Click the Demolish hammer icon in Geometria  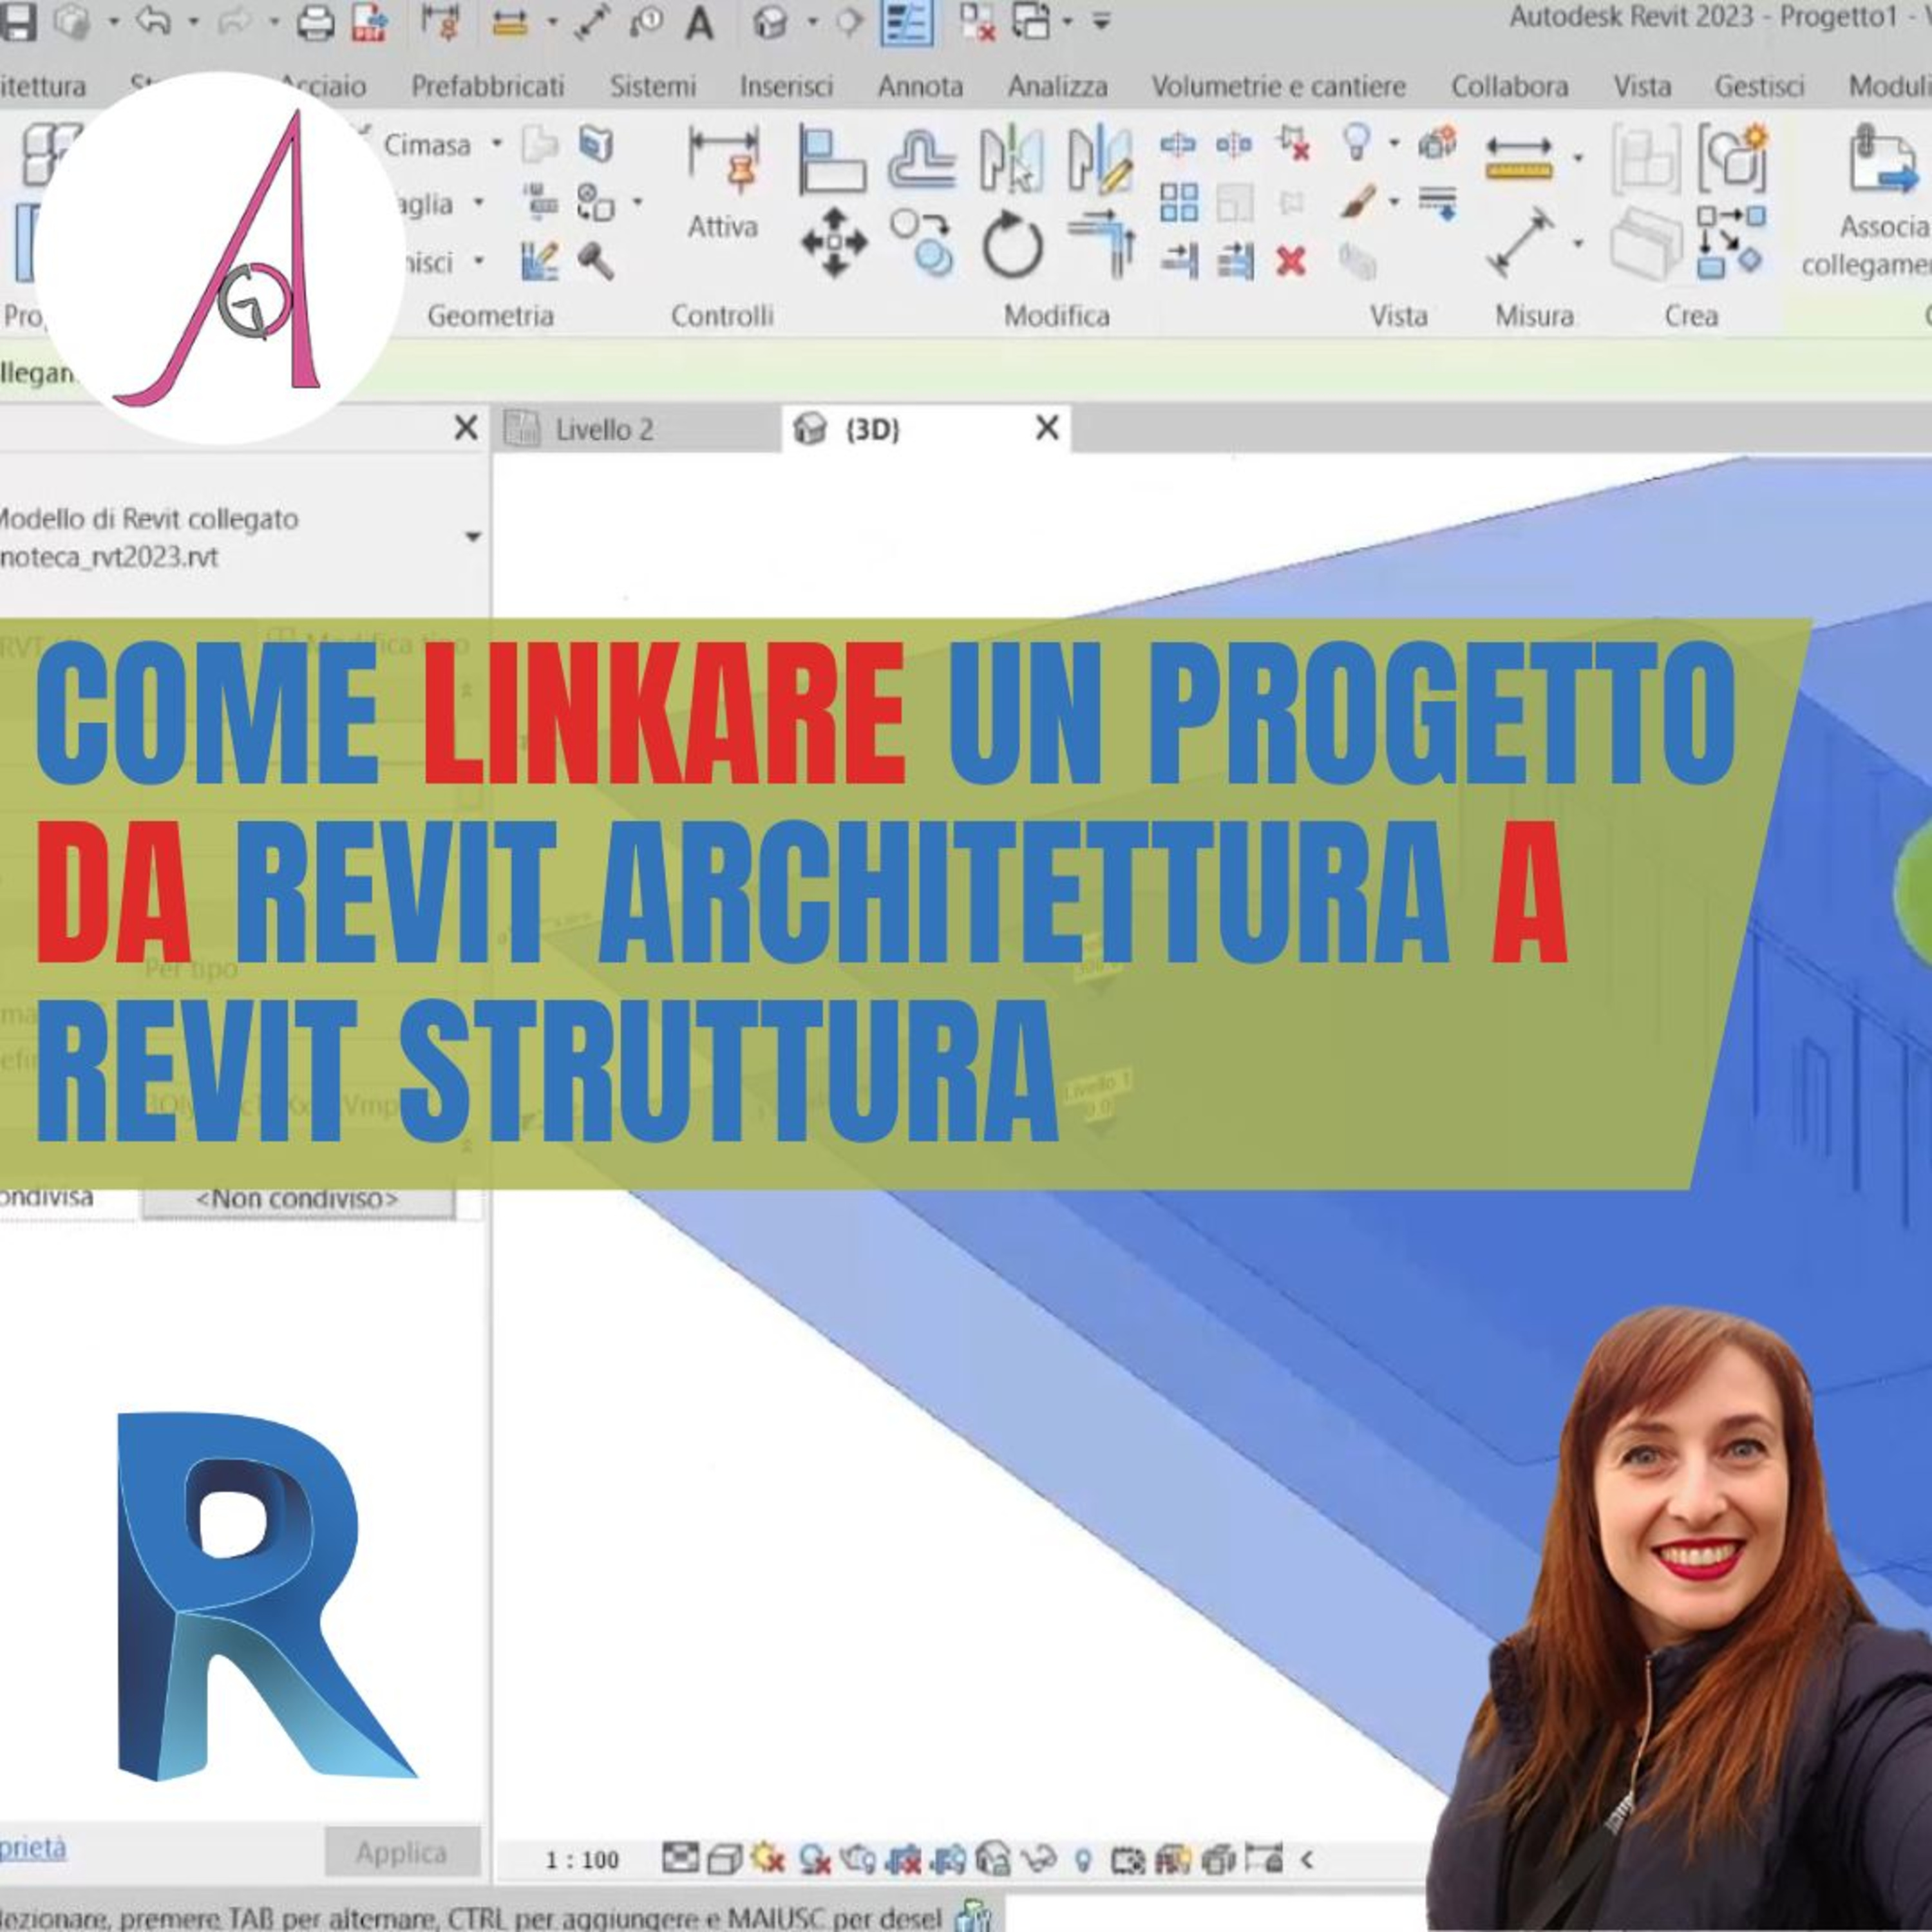click(x=596, y=262)
